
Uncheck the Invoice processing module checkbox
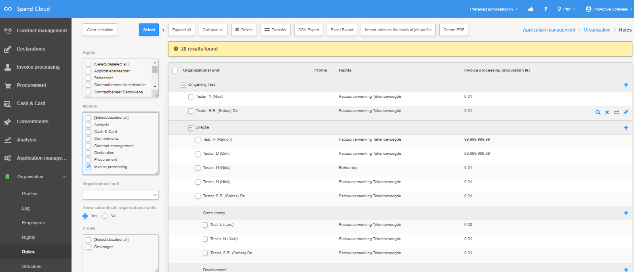pyautogui.click(x=88, y=167)
